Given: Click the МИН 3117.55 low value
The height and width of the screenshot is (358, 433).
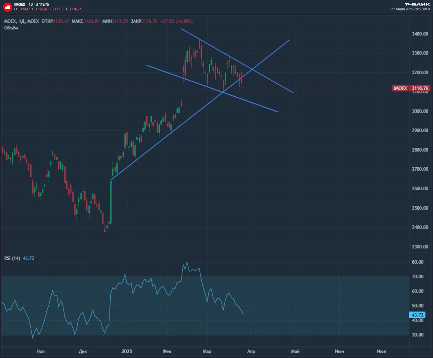Looking at the screenshot, I should pos(115,21).
